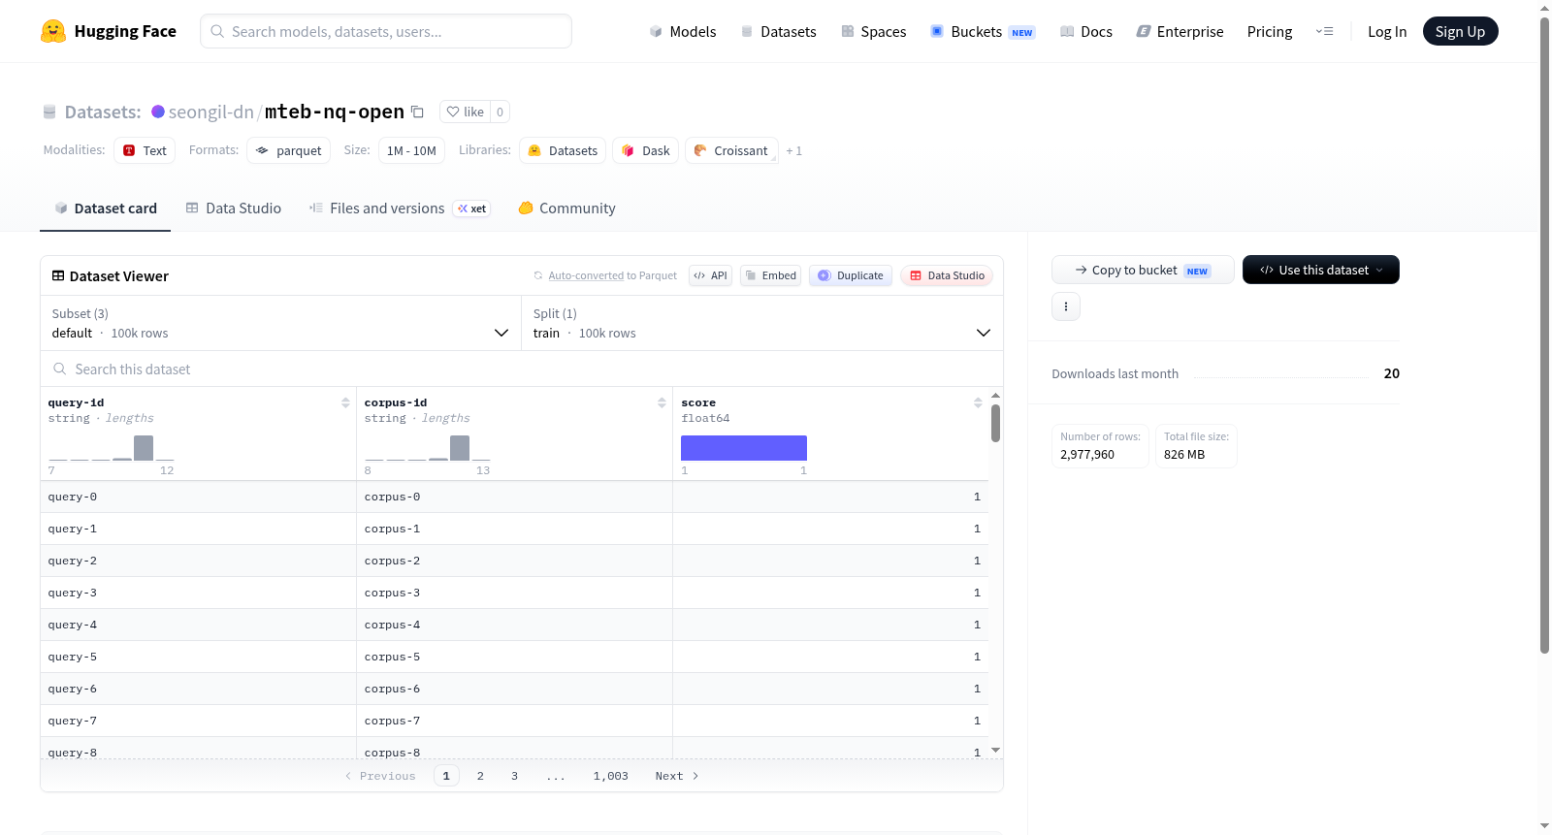Go to page 2 of the table
The height and width of the screenshot is (835, 1552).
click(480, 776)
